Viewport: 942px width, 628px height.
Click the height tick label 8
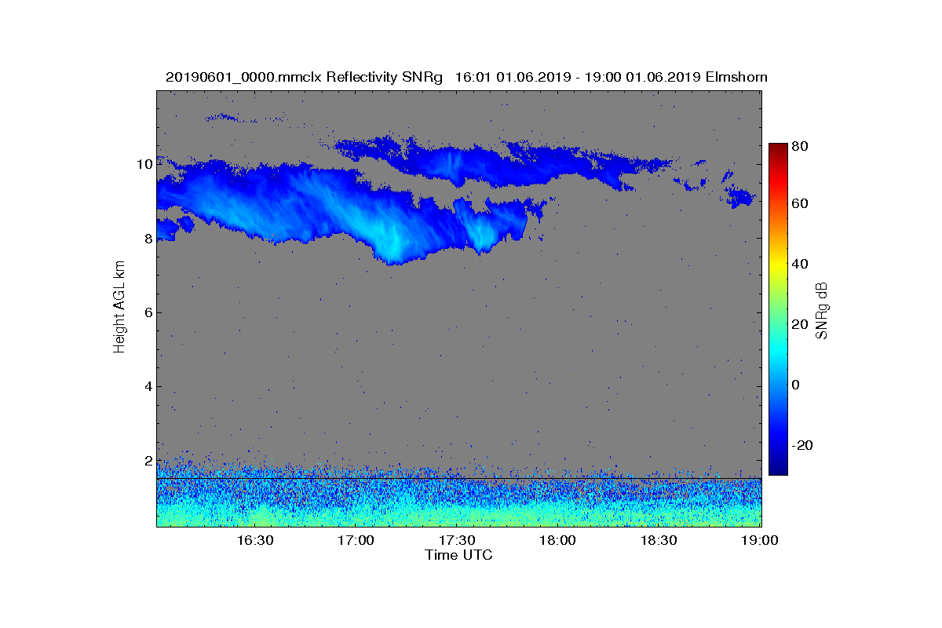[x=147, y=239]
